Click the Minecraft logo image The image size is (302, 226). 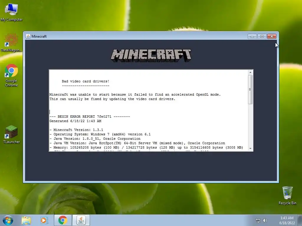(x=151, y=56)
